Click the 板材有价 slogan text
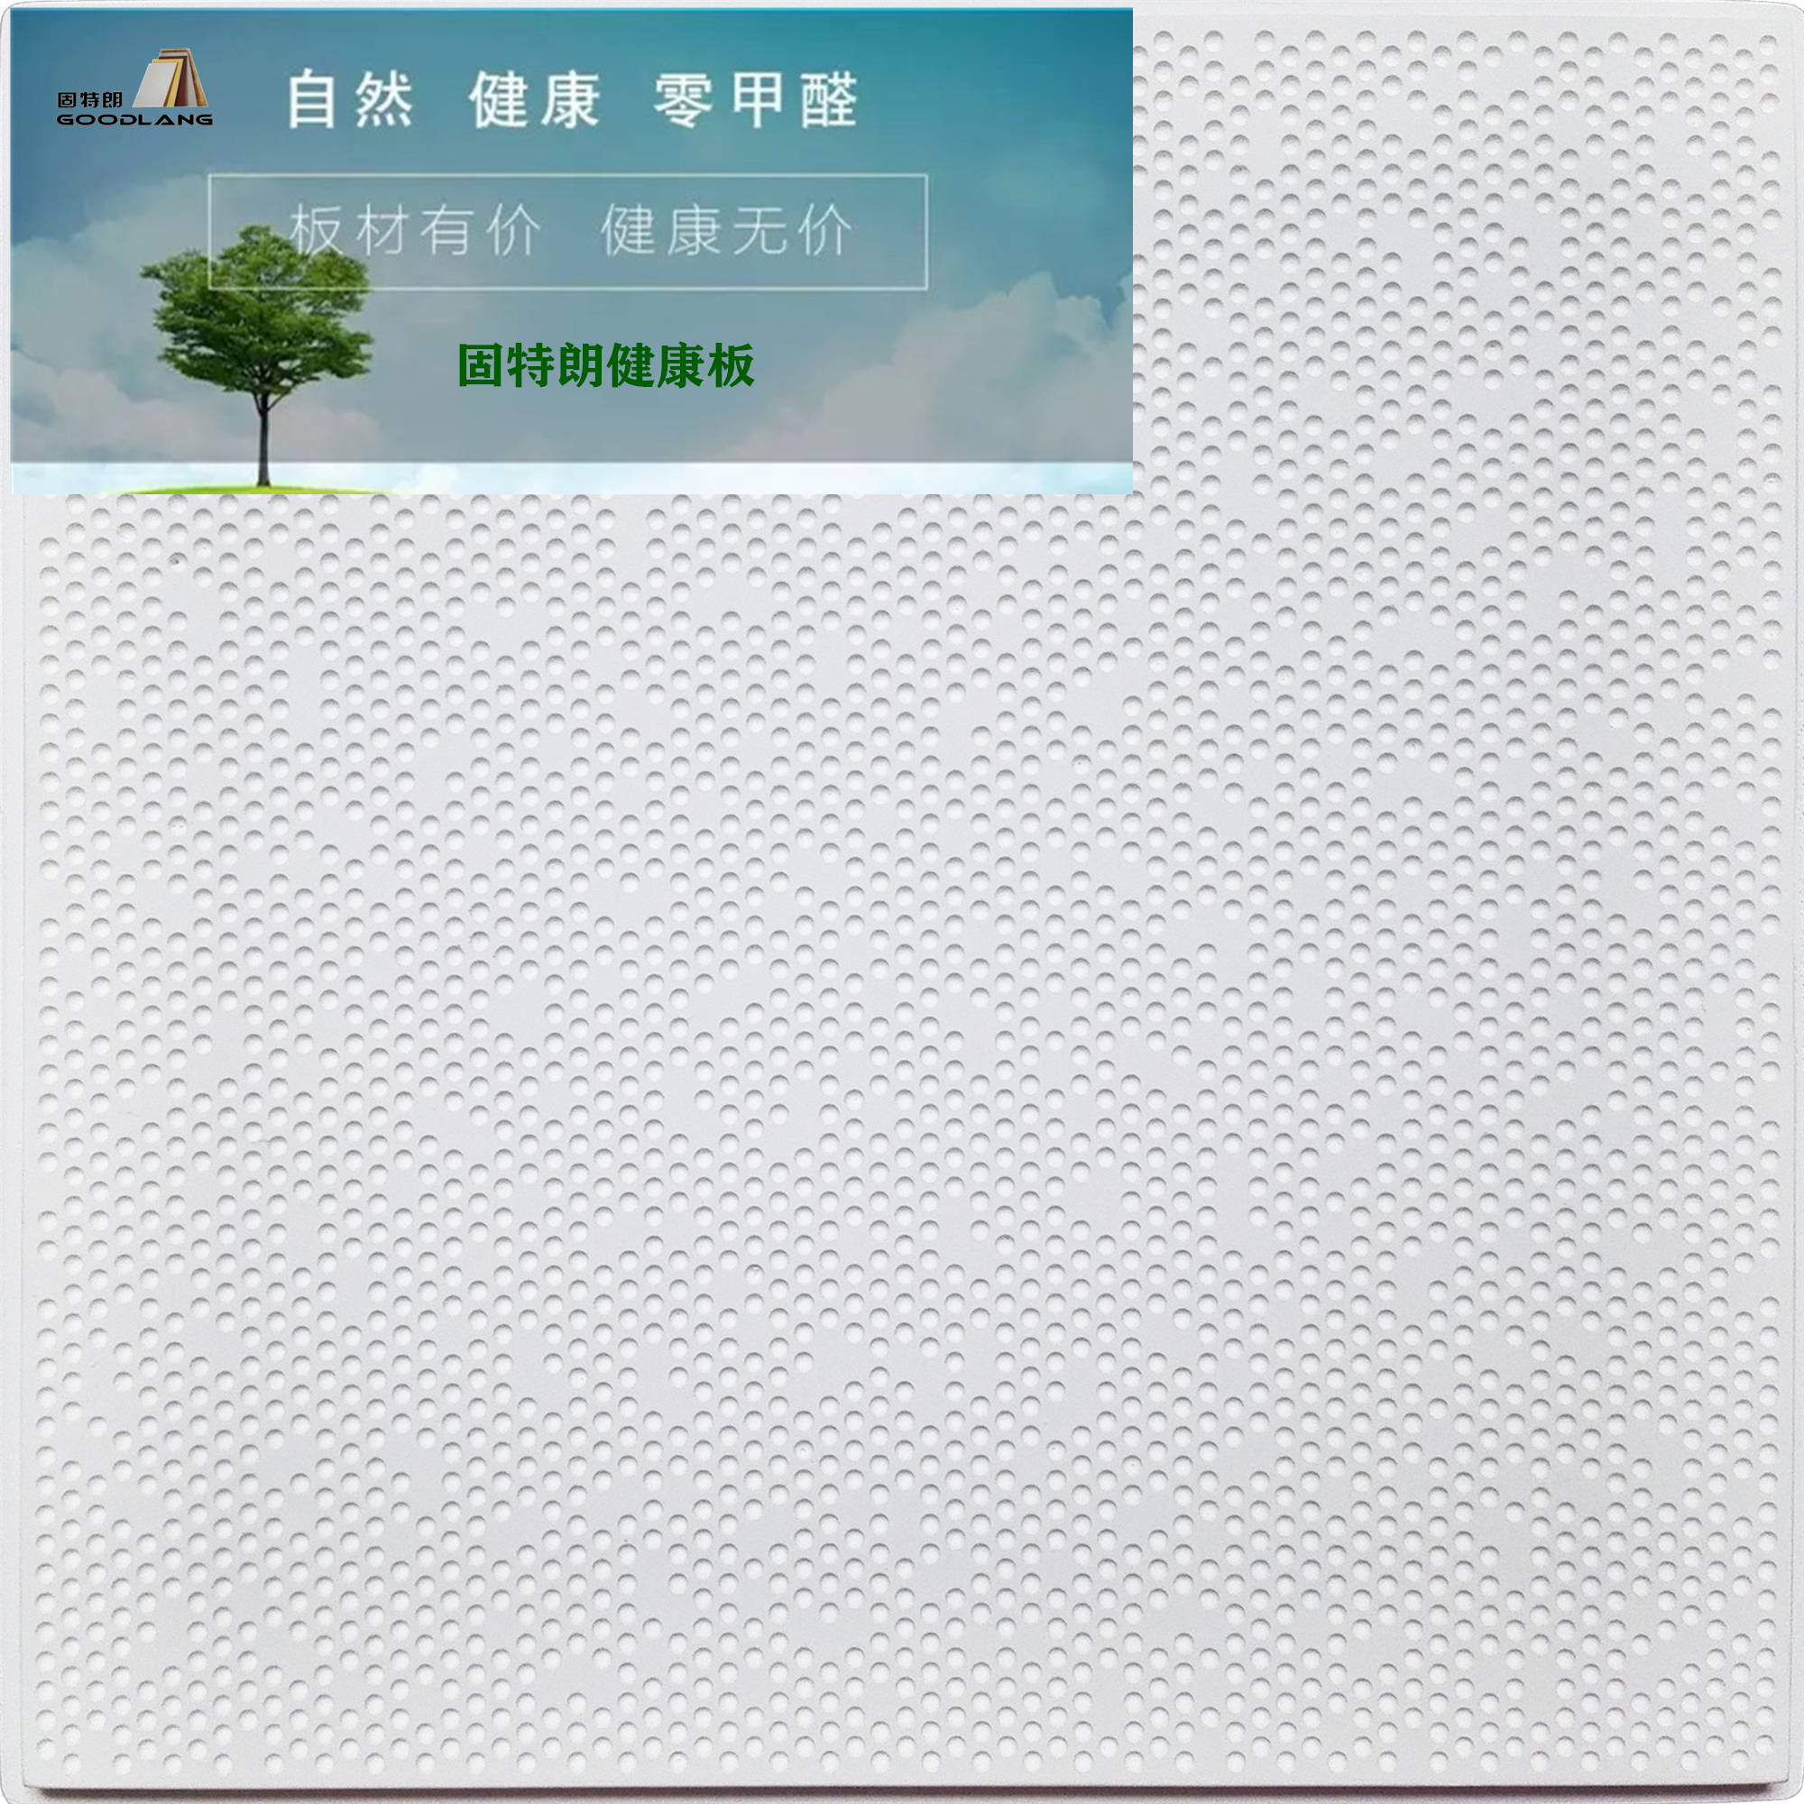The image size is (1804, 1804). coord(415,231)
